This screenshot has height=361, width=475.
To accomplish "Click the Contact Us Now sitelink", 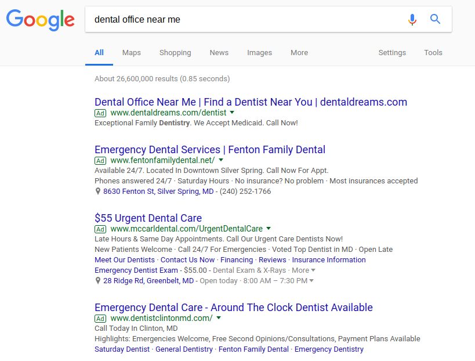I will (x=187, y=260).
